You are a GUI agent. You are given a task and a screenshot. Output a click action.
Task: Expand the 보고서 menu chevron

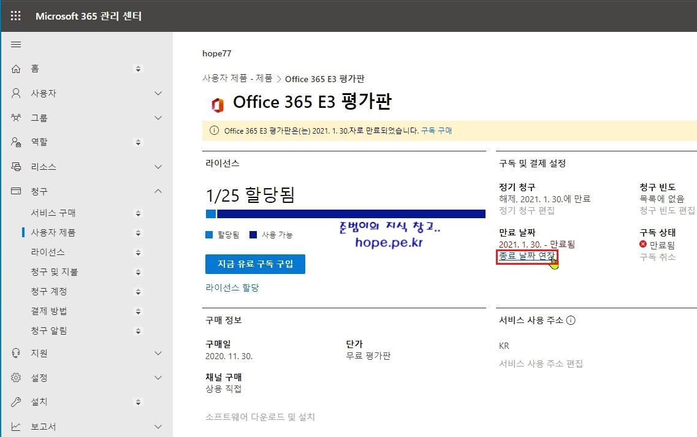[x=158, y=427]
